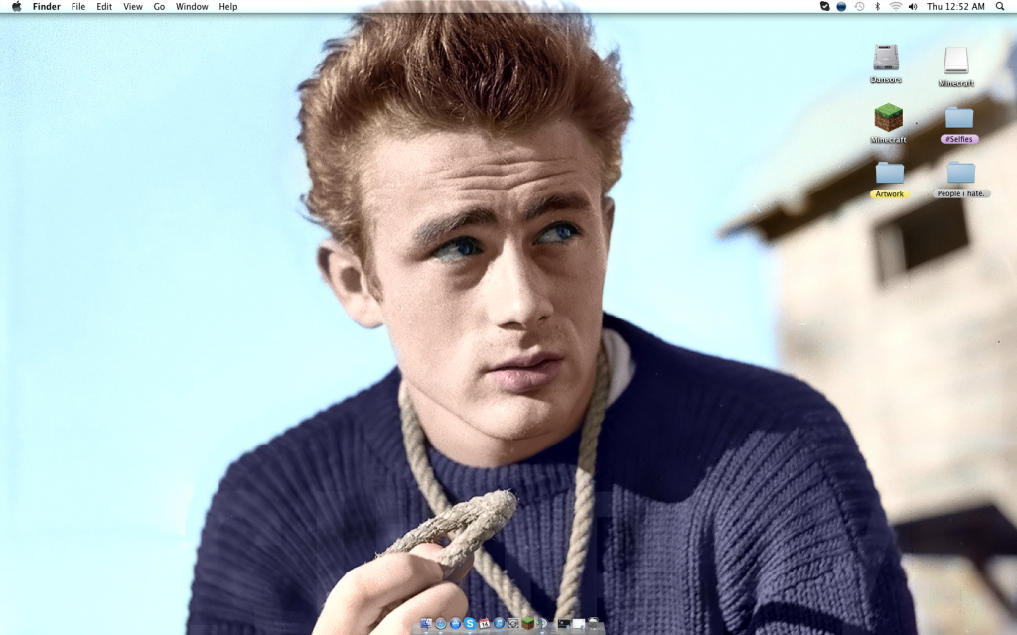Launch Safari from the Dock
The width and height of the screenshot is (1017, 635).
[441, 623]
